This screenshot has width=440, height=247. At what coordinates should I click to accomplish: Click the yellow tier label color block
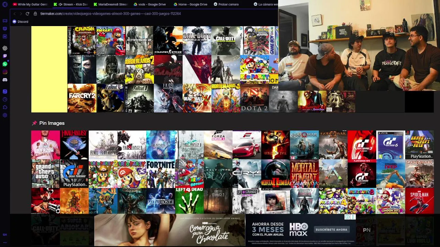coord(49,69)
